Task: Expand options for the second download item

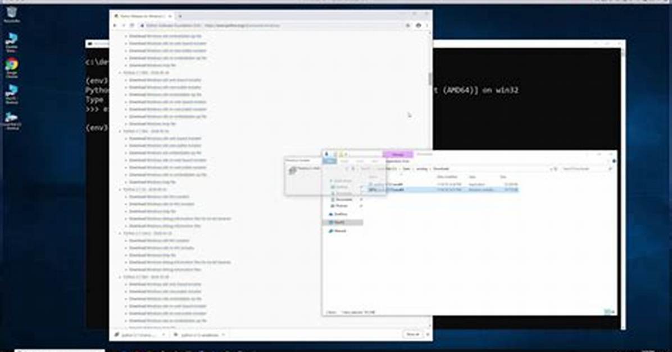Action: (x=224, y=335)
